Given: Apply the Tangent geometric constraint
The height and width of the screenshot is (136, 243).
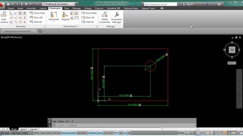Looking at the screenshot, I should pyautogui.click(x=11, y=22).
